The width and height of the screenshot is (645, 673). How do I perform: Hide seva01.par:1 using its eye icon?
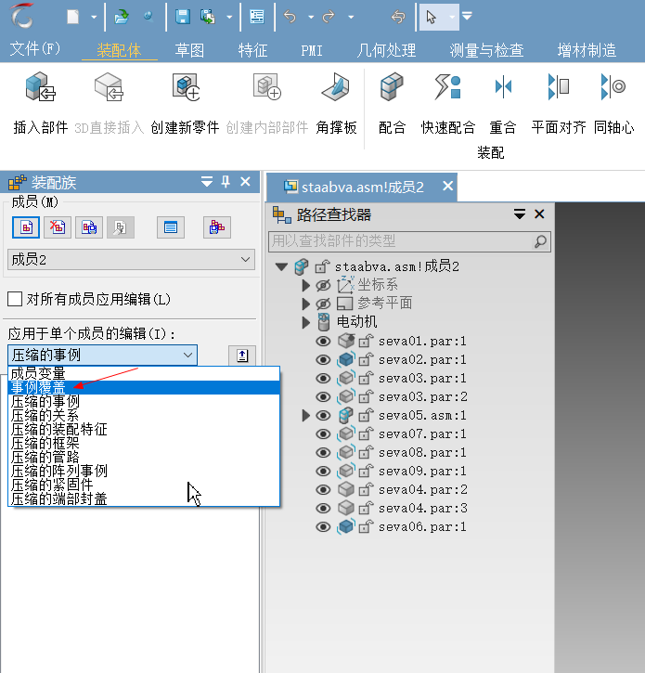pos(323,342)
